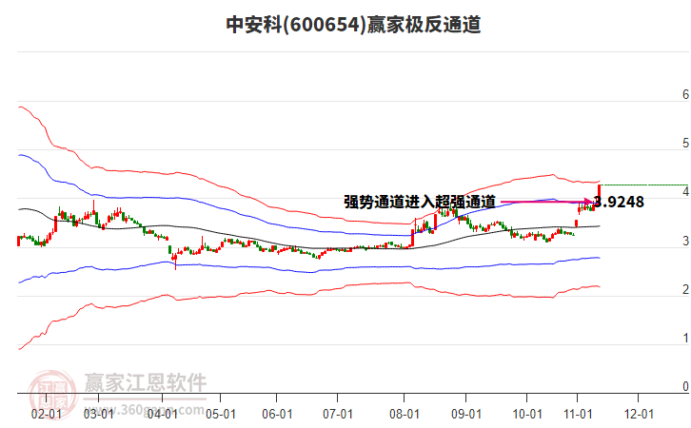
Task: Click the green dashed current-price line
Action: point(645,185)
